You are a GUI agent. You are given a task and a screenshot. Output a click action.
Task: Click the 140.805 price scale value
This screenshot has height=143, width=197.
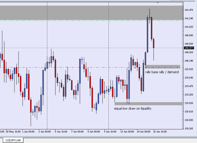tap(189, 35)
